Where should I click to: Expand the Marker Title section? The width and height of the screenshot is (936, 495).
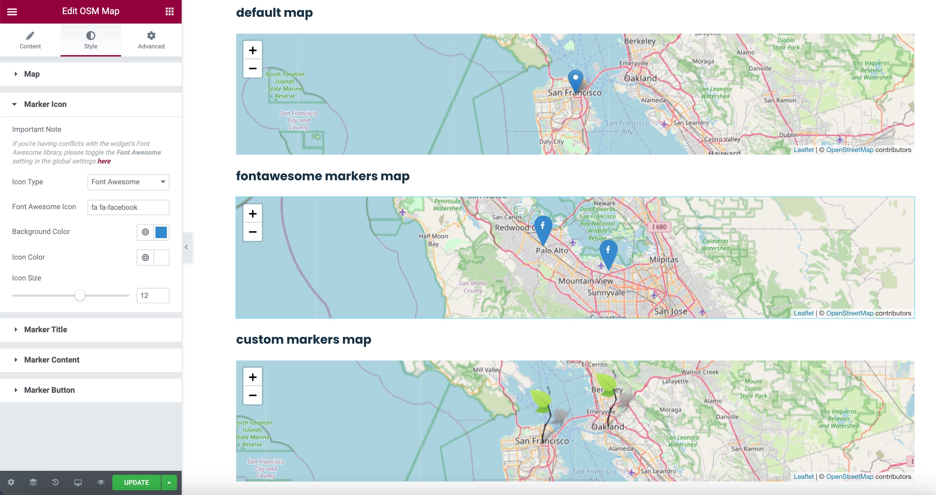45,330
